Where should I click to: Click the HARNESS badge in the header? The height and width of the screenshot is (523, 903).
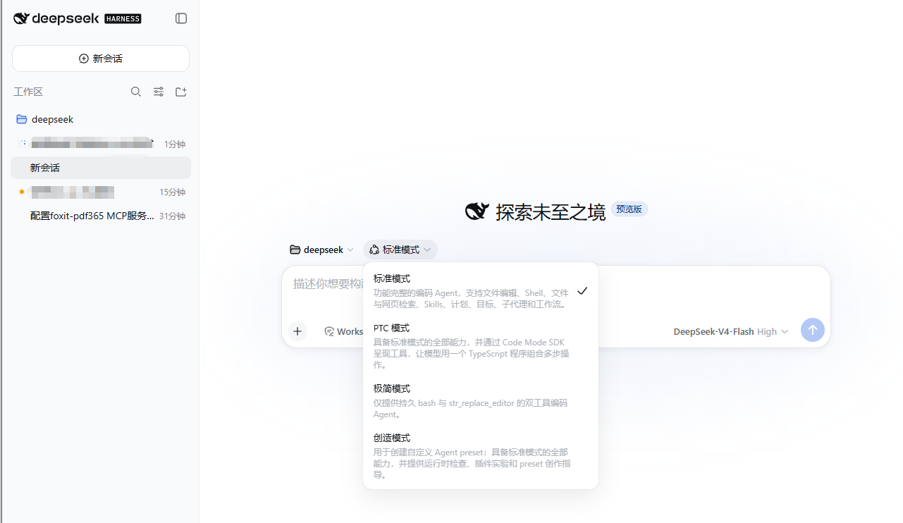pos(123,19)
